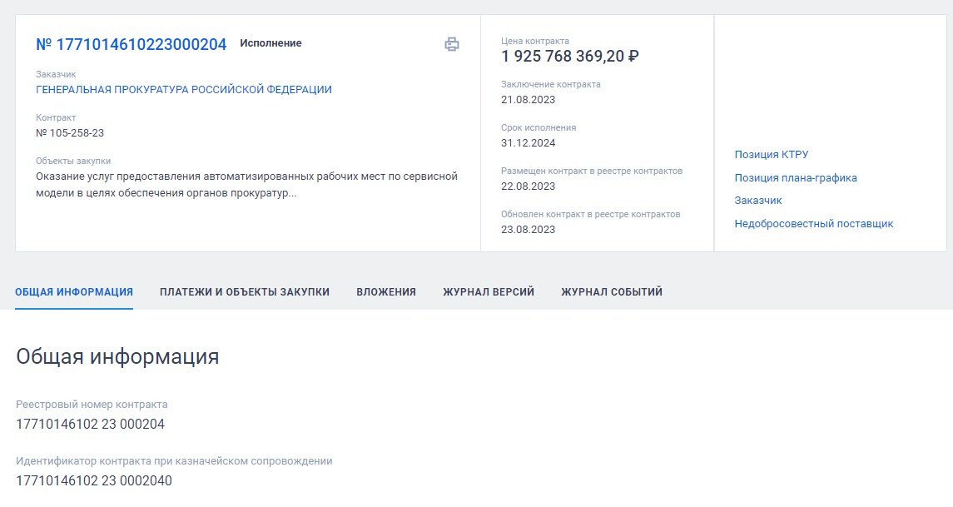Click the Исполнение status label
This screenshot has width=953, height=507.
pyautogui.click(x=271, y=43)
